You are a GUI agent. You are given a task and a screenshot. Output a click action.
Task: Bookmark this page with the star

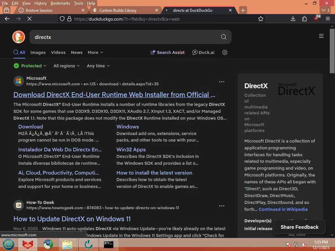[260, 19]
